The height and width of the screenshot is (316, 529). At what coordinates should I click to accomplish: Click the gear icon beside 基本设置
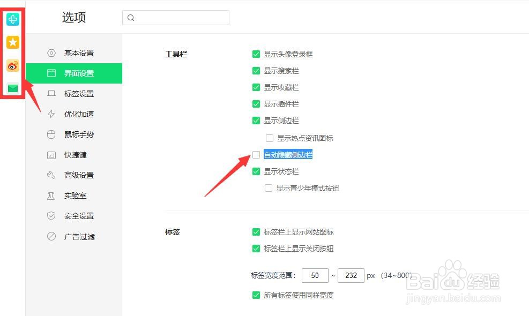click(x=51, y=53)
